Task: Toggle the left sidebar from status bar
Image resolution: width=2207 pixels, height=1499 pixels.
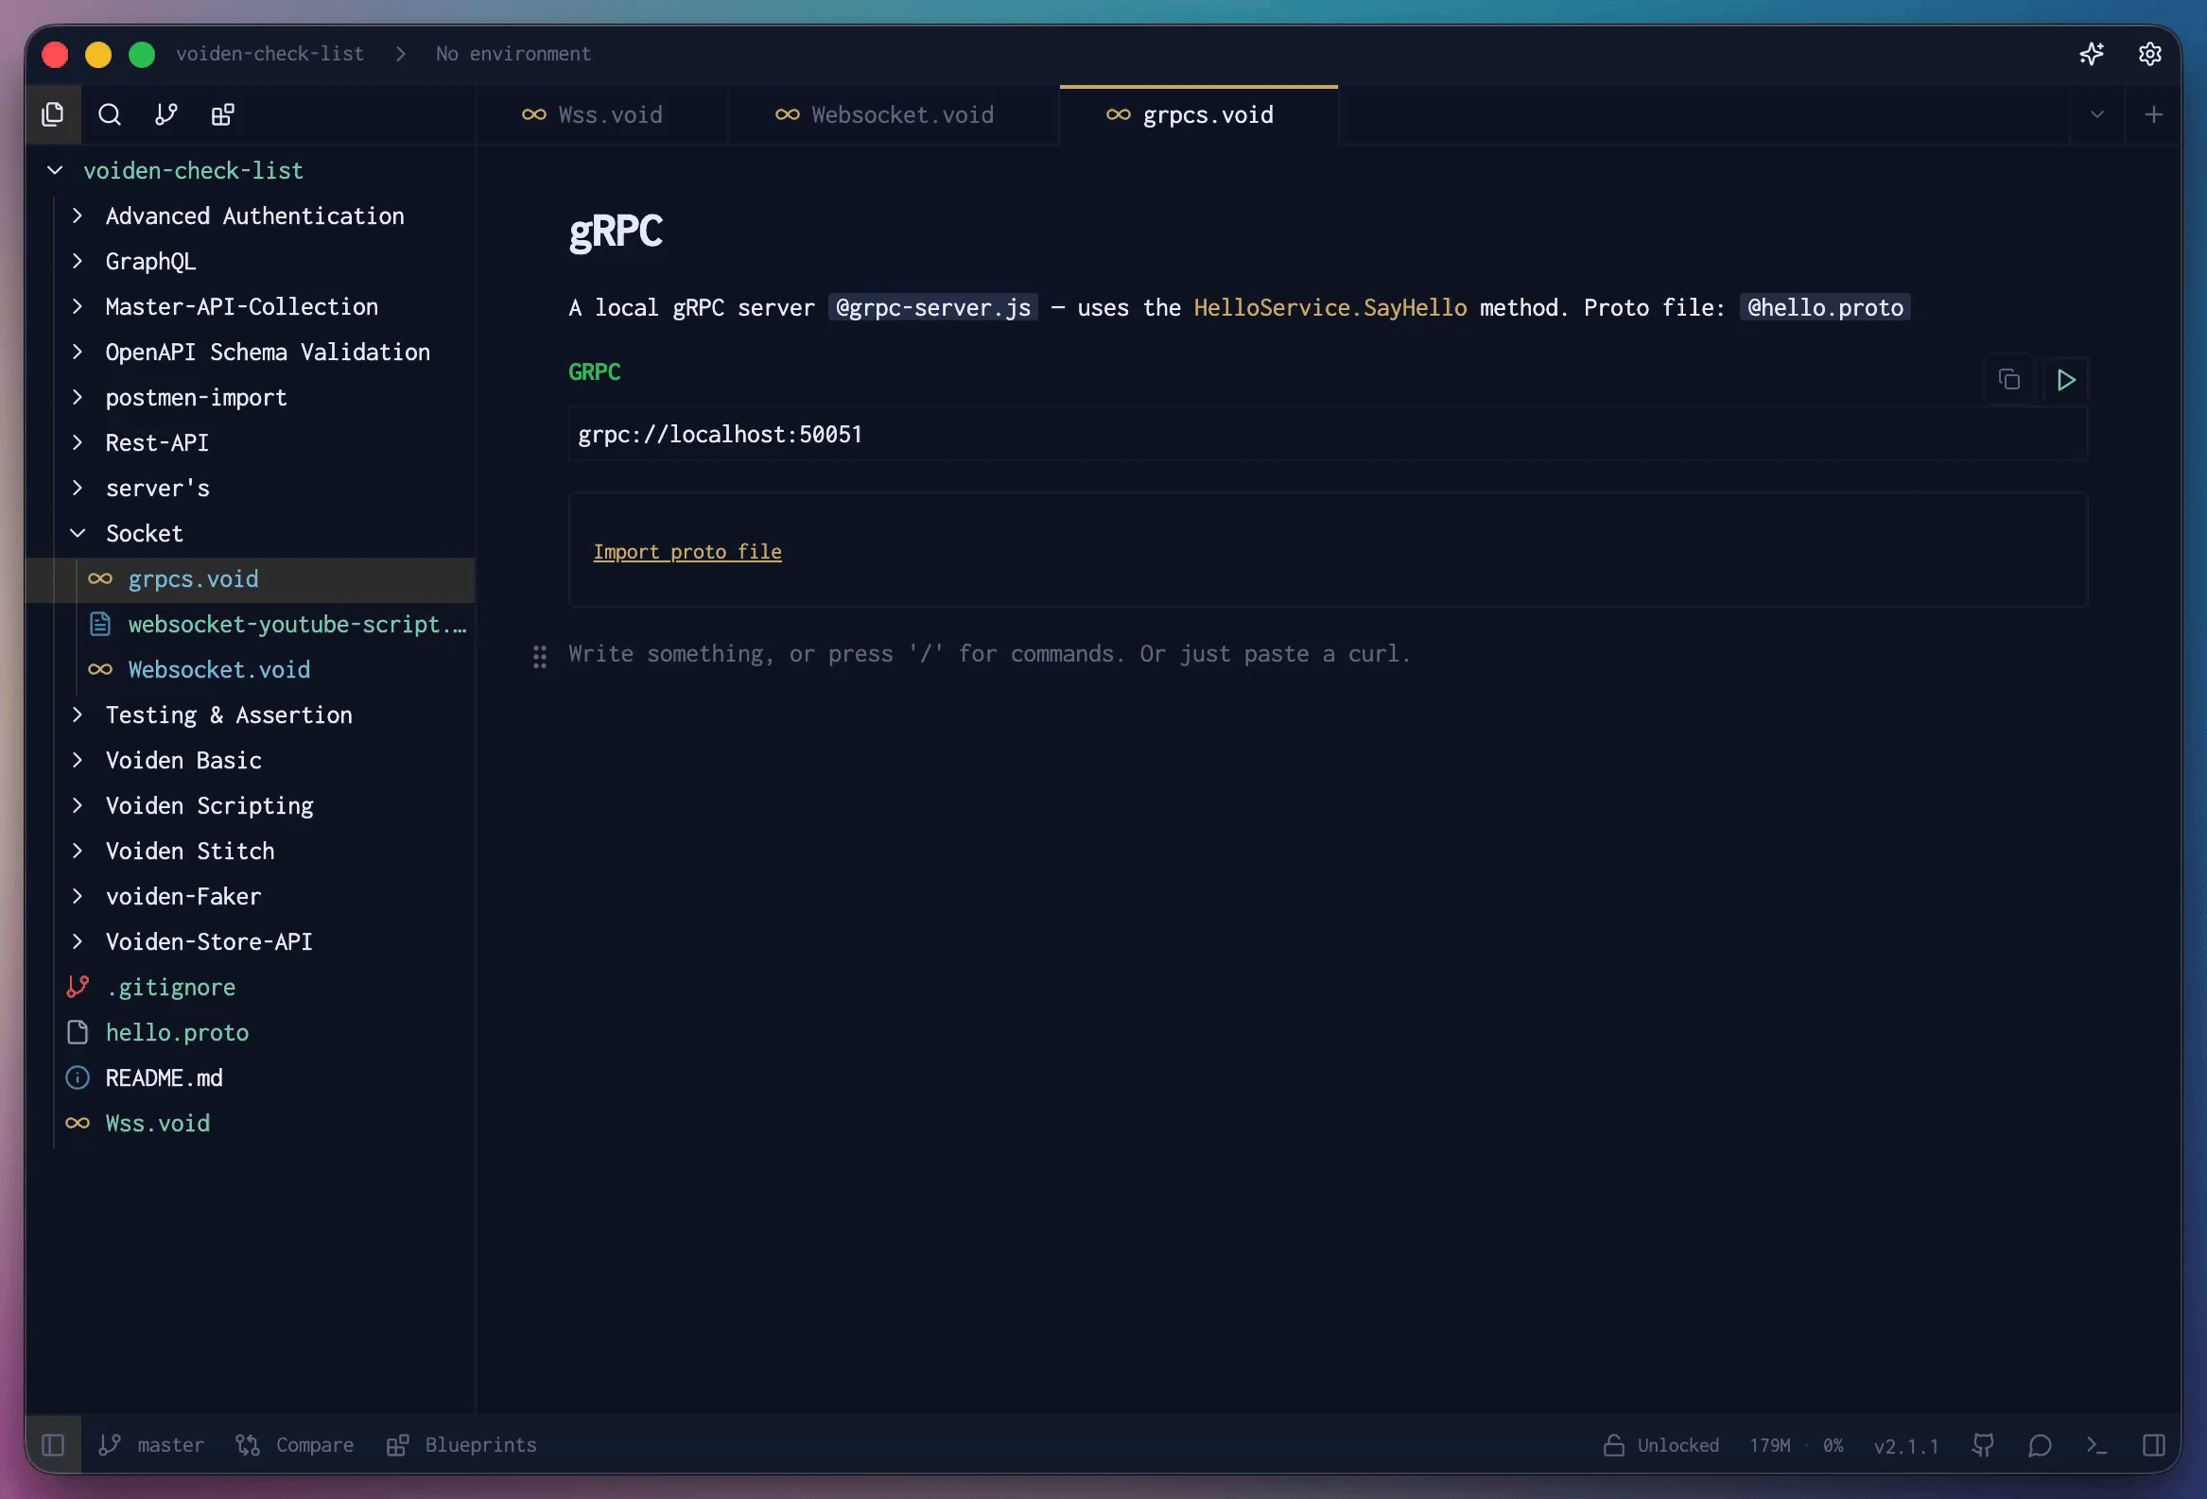Action: [x=53, y=1444]
